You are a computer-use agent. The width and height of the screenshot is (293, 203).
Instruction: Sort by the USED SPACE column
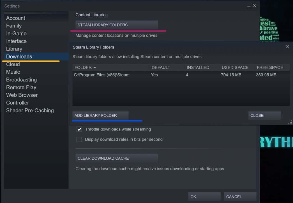tap(235, 67)
